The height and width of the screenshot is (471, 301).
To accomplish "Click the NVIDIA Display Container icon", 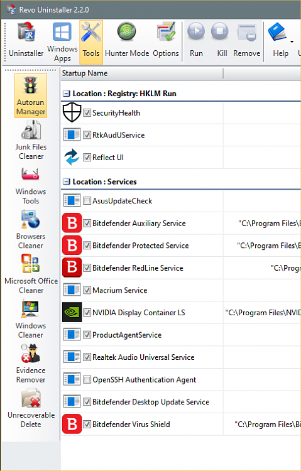I will pos(72,312).
